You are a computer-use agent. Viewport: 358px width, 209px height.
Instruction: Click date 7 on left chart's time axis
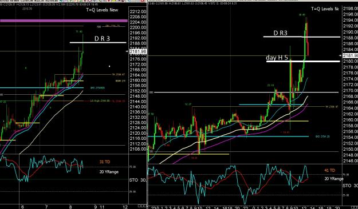46,207
